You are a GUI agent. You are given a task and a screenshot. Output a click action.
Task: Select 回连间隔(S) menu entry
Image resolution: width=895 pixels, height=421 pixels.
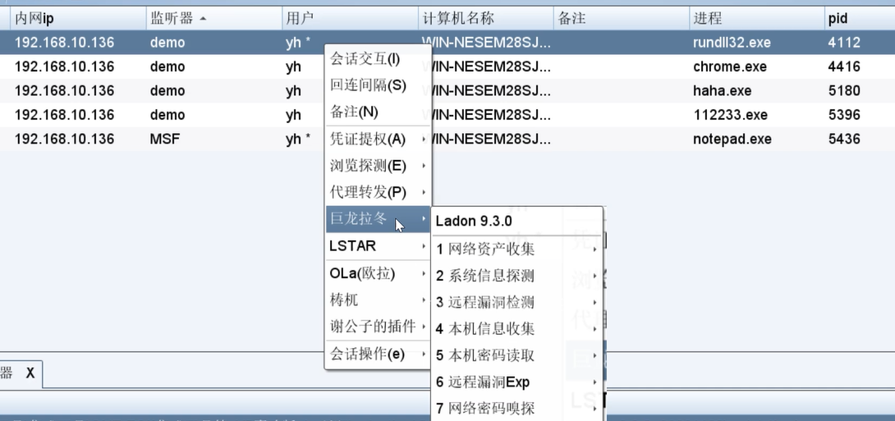[368, 85]
